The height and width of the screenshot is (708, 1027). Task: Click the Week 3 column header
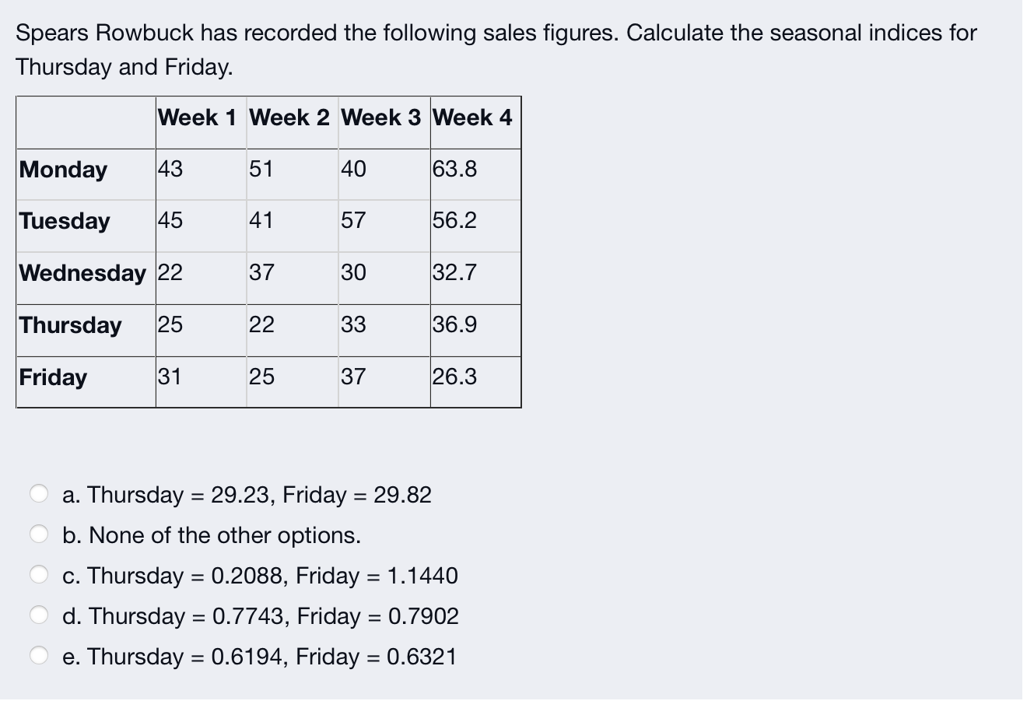380,117
